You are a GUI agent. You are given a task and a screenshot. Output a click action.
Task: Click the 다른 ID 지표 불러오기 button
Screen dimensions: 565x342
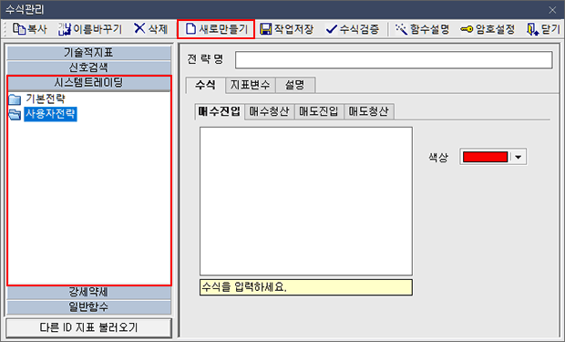click(88, 327)
